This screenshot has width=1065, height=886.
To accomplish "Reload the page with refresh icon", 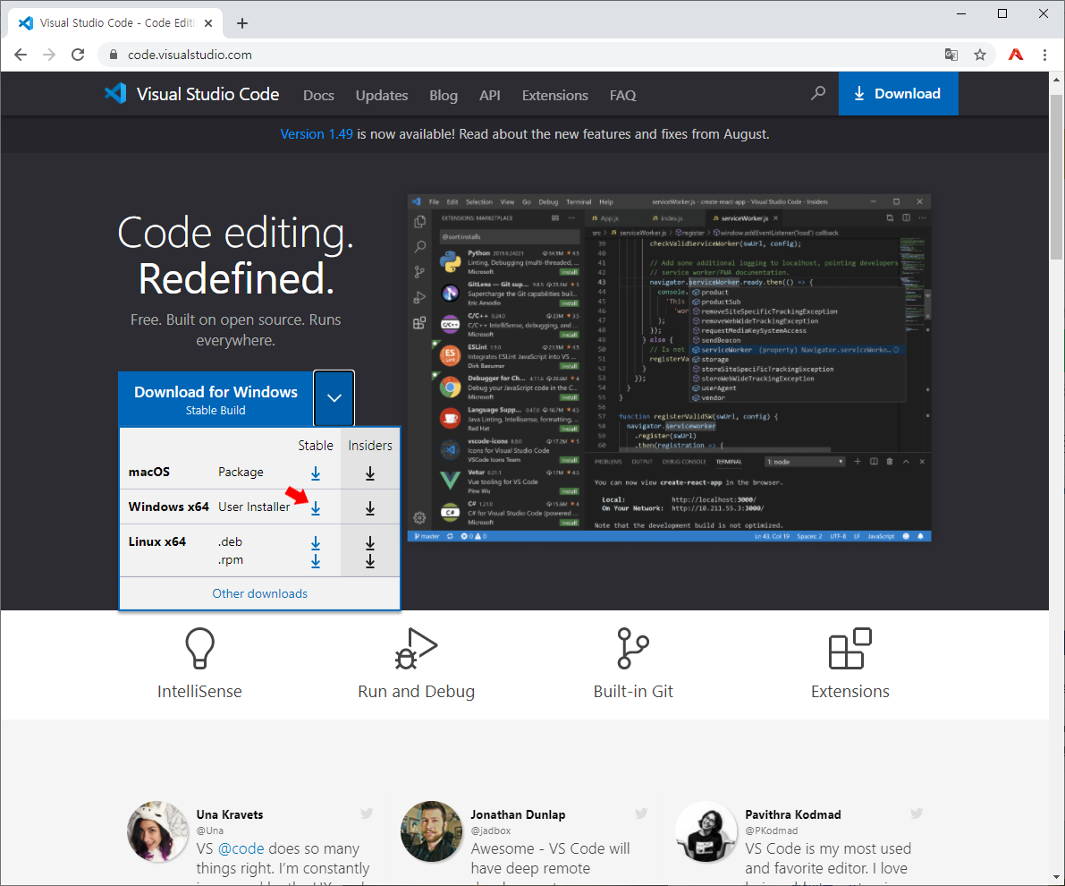I will click(78, 55).
